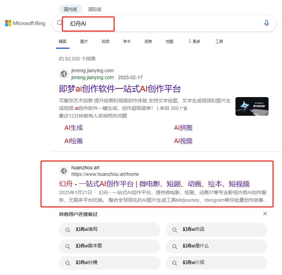Open the 工具 options

click(x=219, y=41)
